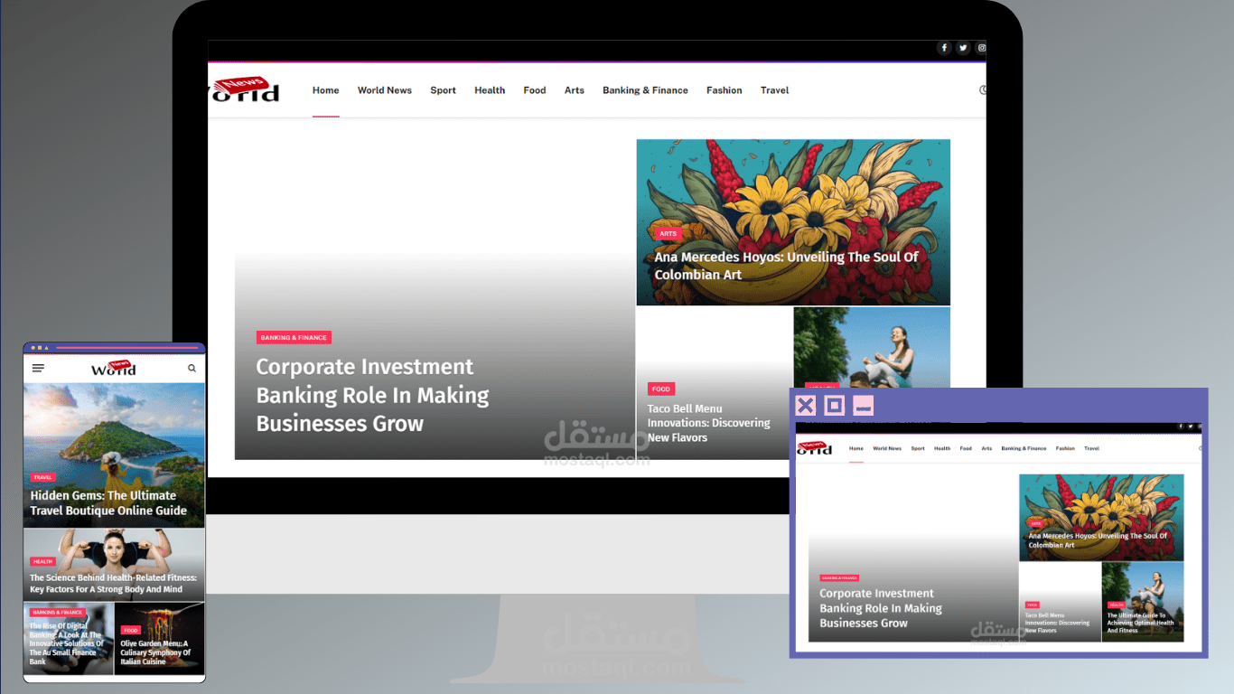Click the Food tag on the desktop monitor
The width and height of the screenshot is (1234, 694).
point(661,389)
